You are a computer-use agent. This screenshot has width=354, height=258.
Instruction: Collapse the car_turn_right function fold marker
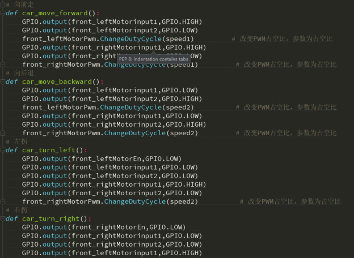2,218
